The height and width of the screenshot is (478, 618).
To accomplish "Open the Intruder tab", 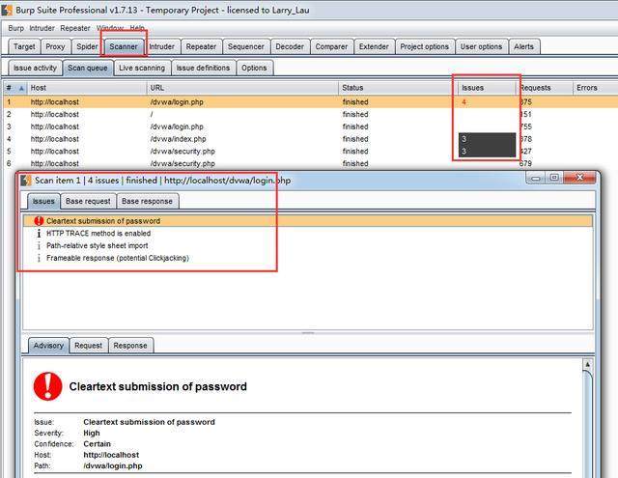I will (x=161, y=46).
